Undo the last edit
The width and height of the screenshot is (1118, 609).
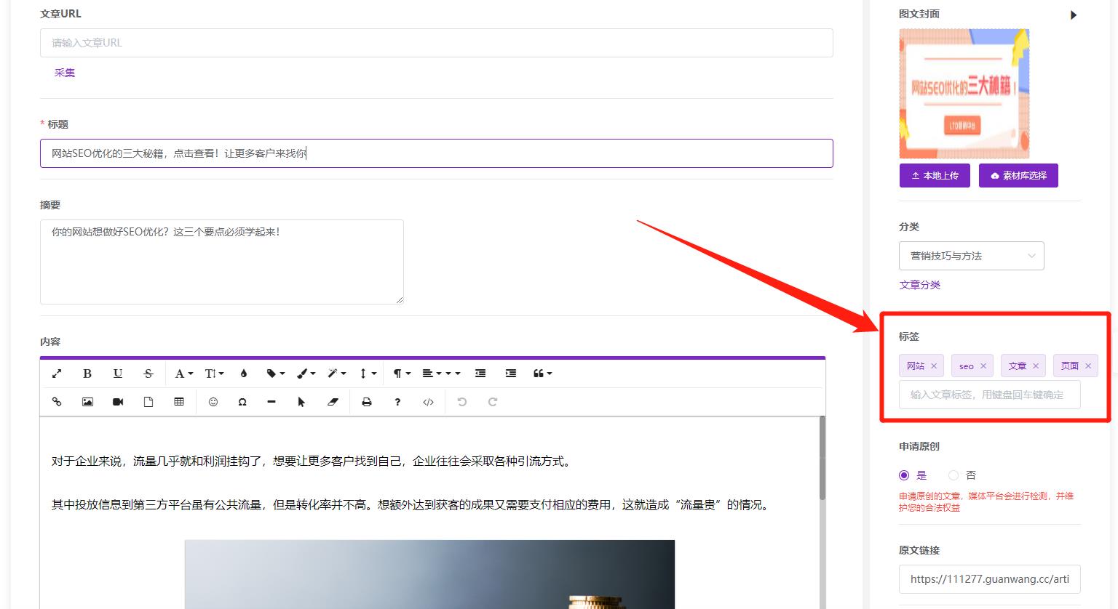pyautogui.click(x=461, y=402)
